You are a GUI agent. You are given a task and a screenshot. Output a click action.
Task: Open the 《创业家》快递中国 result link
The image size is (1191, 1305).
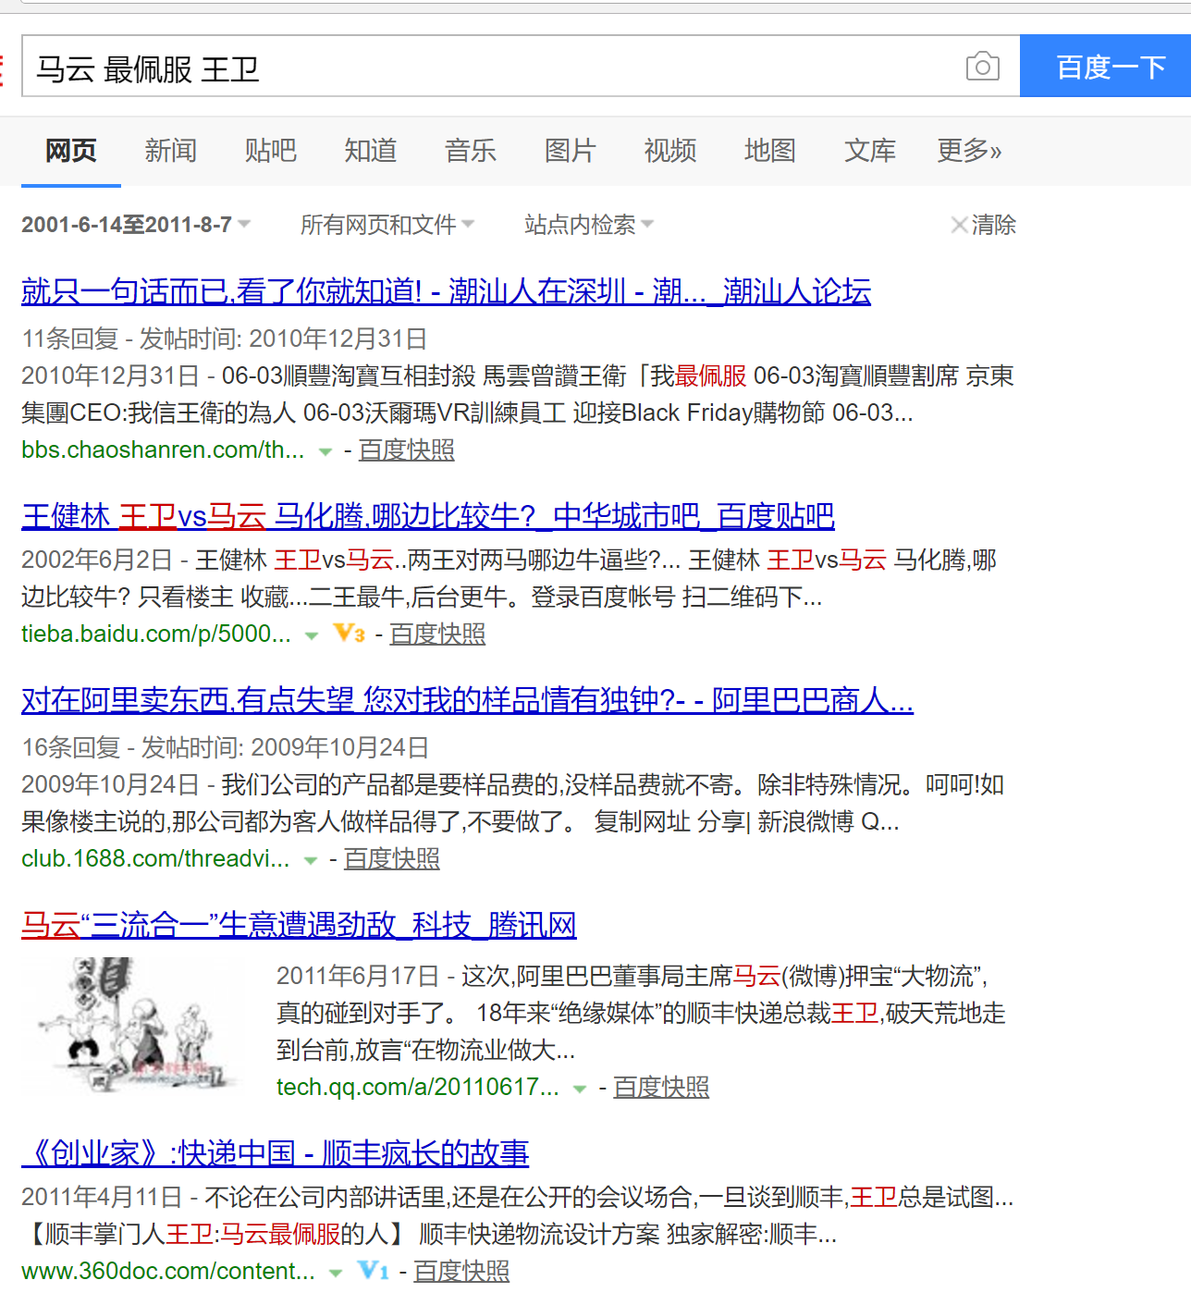pos(275,1153)
